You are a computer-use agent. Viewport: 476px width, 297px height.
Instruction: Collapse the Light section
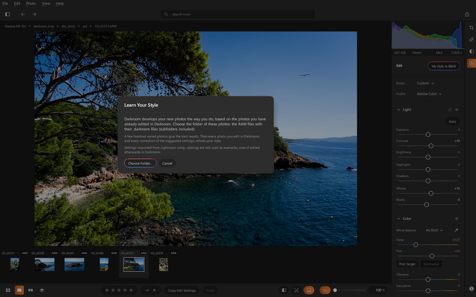tap(399, 110)
